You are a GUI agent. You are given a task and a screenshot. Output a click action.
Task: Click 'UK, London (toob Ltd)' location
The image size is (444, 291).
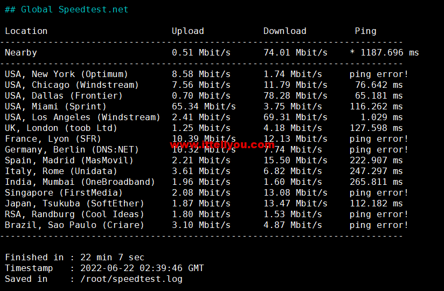click(x=61, y=128)
